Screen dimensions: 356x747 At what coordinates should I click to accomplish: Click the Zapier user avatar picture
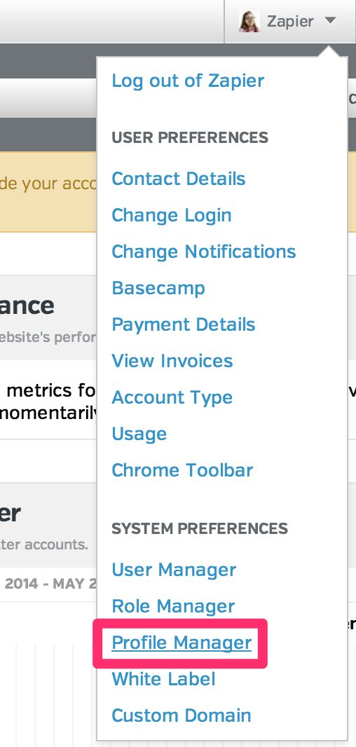tap(249, 22)
